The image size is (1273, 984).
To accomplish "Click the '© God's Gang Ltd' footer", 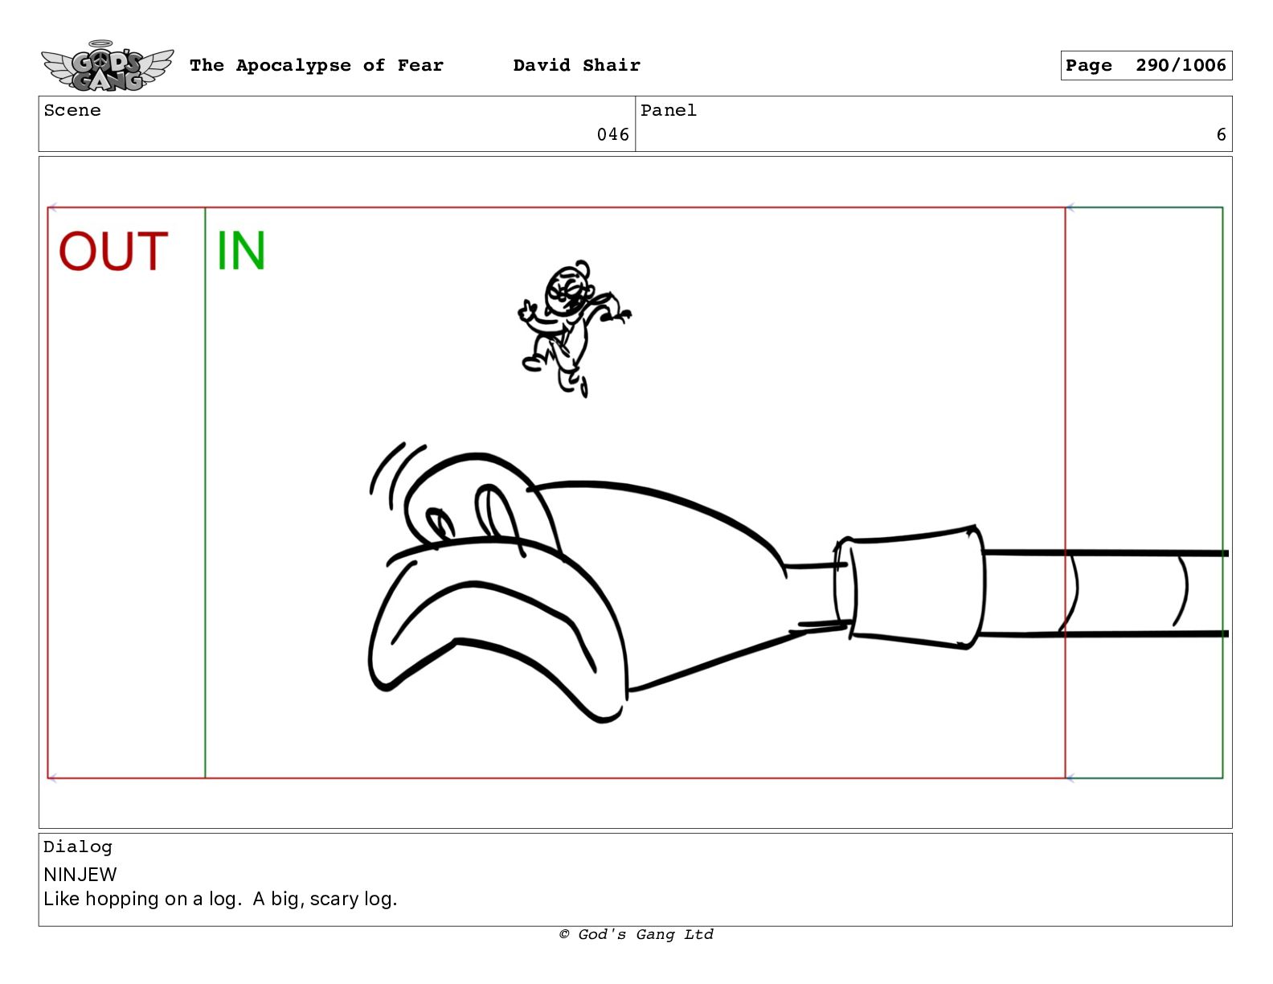I will pyautogui.click(x=636, y=934).
